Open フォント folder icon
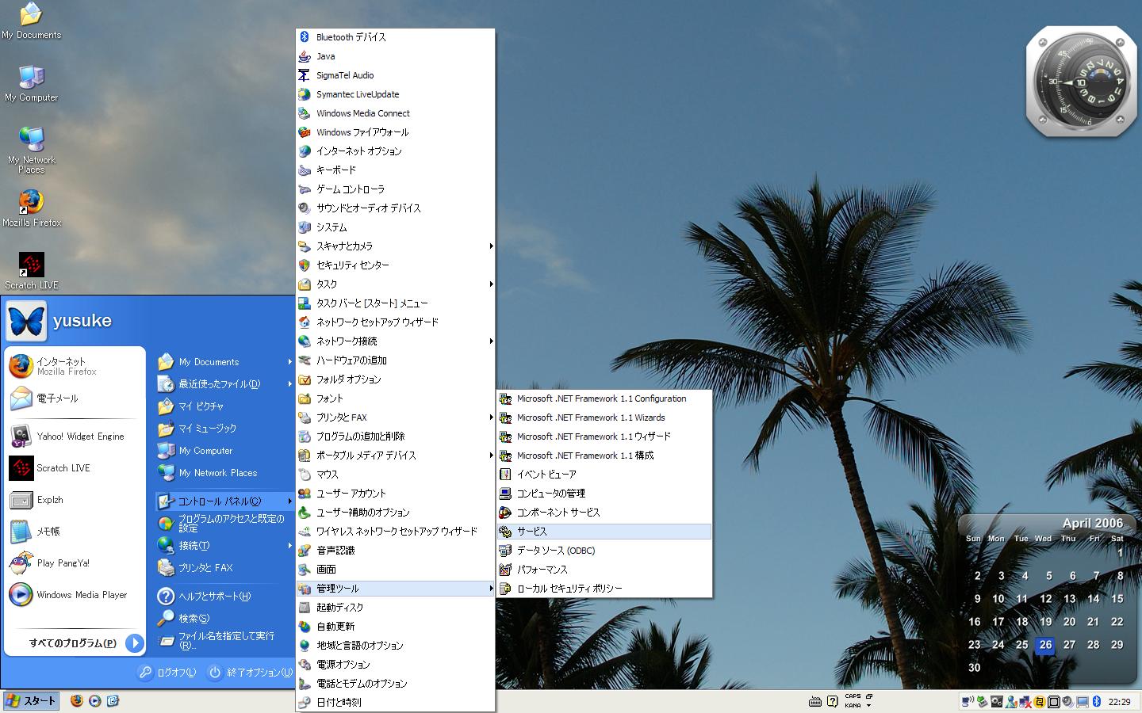The height and width of the screenshot is (713, 1142). [304, 398]
